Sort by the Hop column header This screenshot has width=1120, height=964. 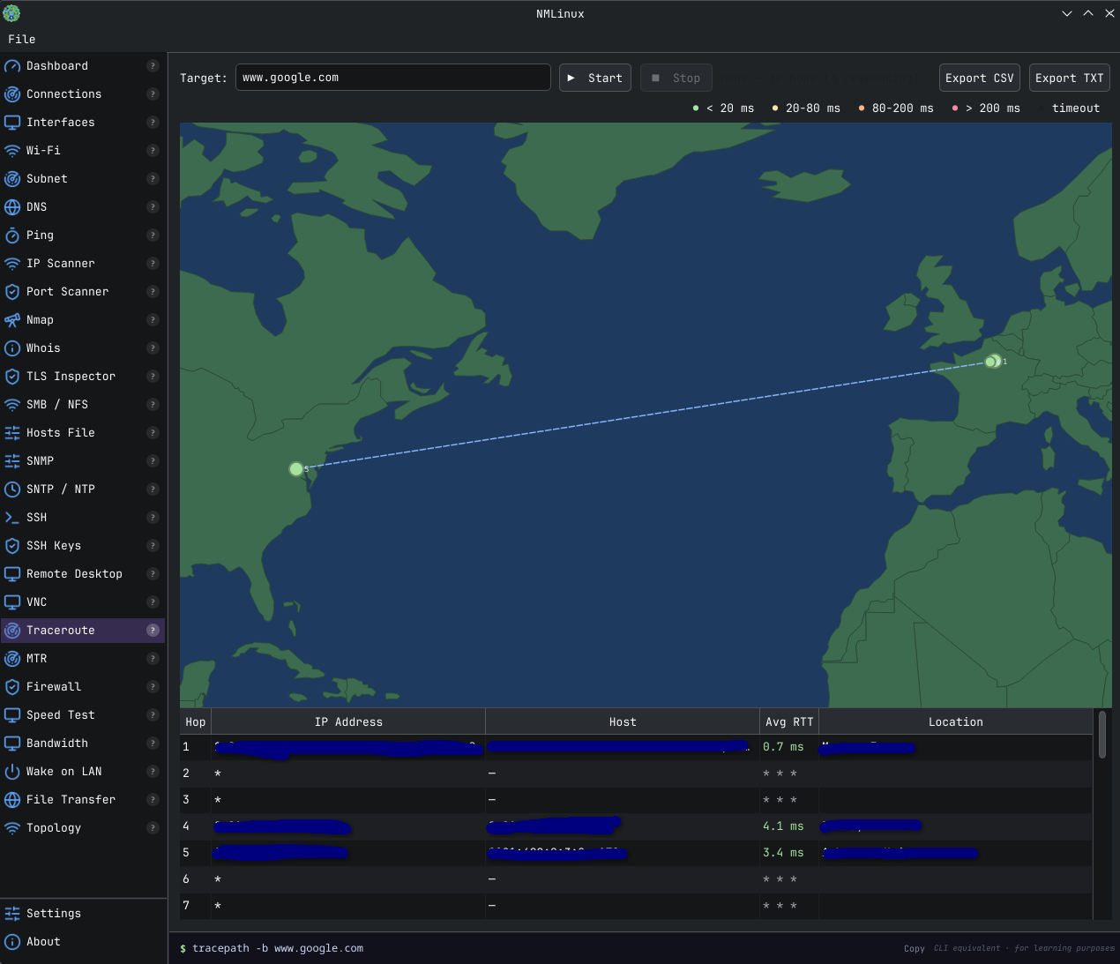196,721
